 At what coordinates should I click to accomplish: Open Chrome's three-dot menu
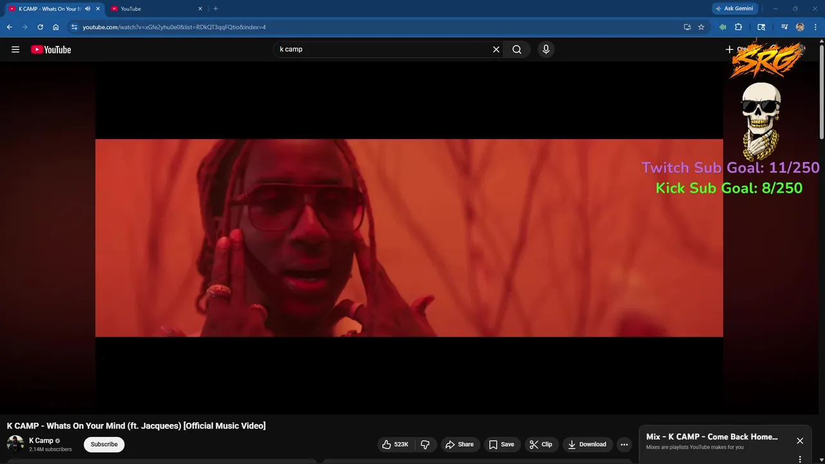[815, 27]
